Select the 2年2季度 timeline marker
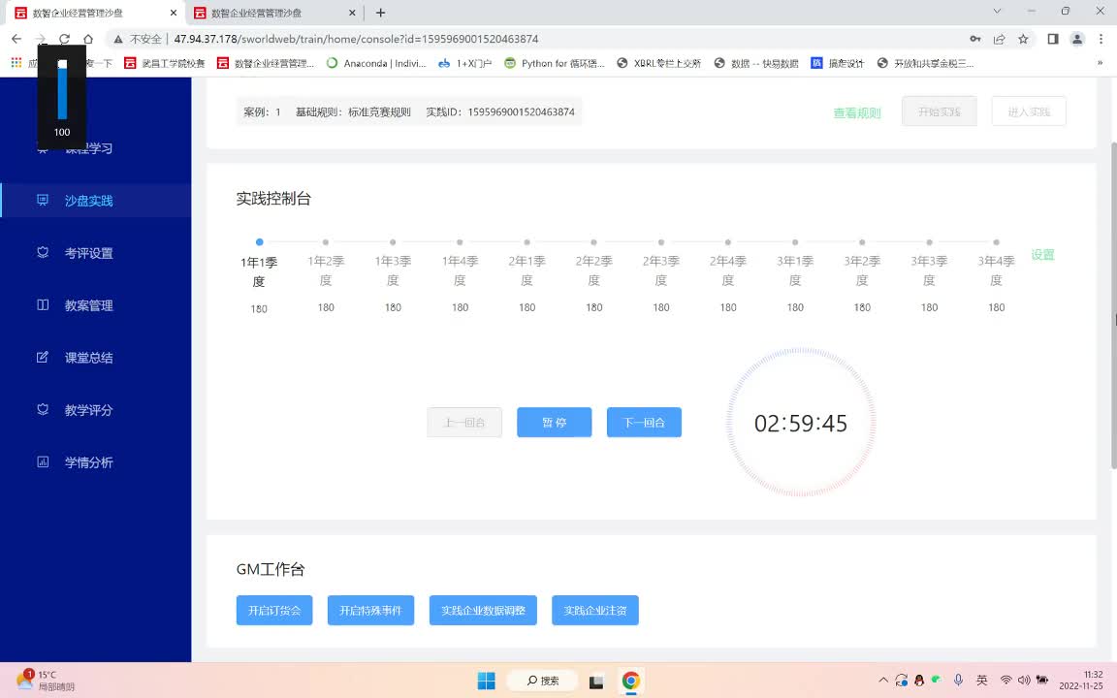The width and height of the screenshot is (1117, 698). (593, 242)
